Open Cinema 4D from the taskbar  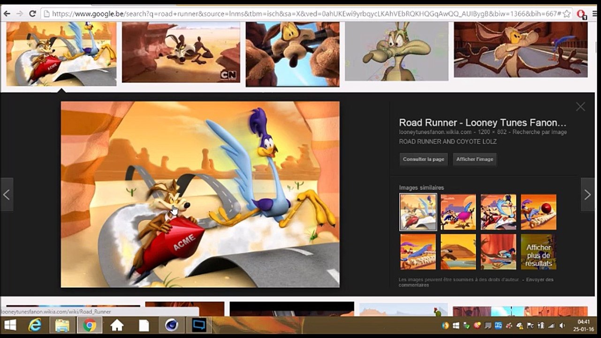(x=171, y=325)
